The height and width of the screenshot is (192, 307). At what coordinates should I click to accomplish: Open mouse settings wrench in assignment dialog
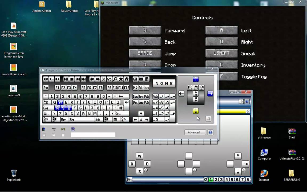pyautogui.click(x=208, y=119)
